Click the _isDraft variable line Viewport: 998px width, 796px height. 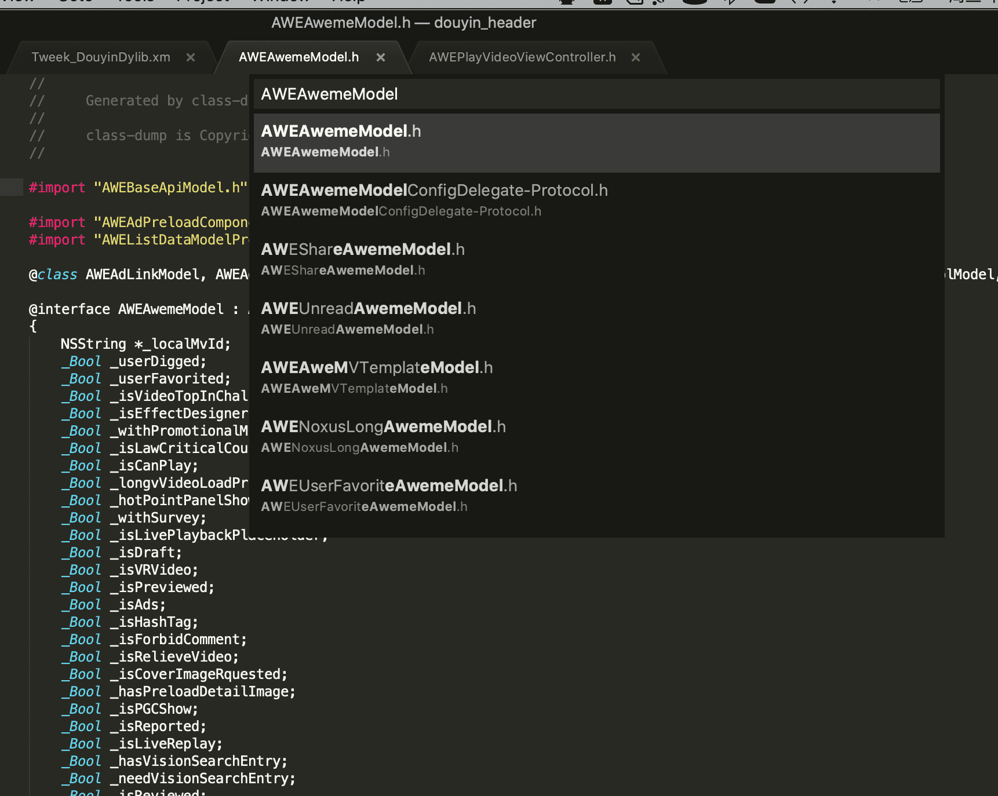click(x=122, y=553)
